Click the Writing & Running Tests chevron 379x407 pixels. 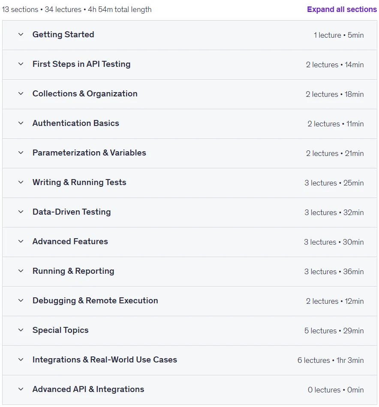21,182
